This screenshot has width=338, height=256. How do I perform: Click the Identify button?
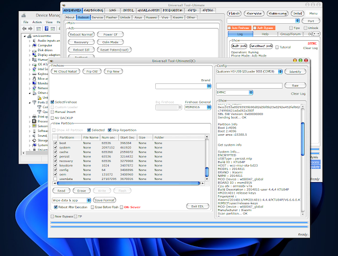pos(295,72)
